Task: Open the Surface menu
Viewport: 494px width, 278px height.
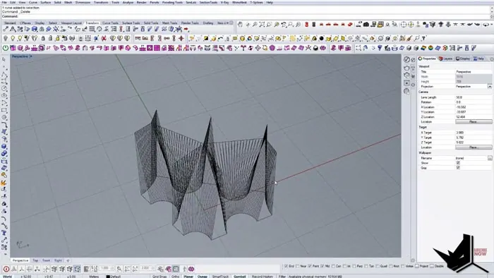Action: click(46, 2)
